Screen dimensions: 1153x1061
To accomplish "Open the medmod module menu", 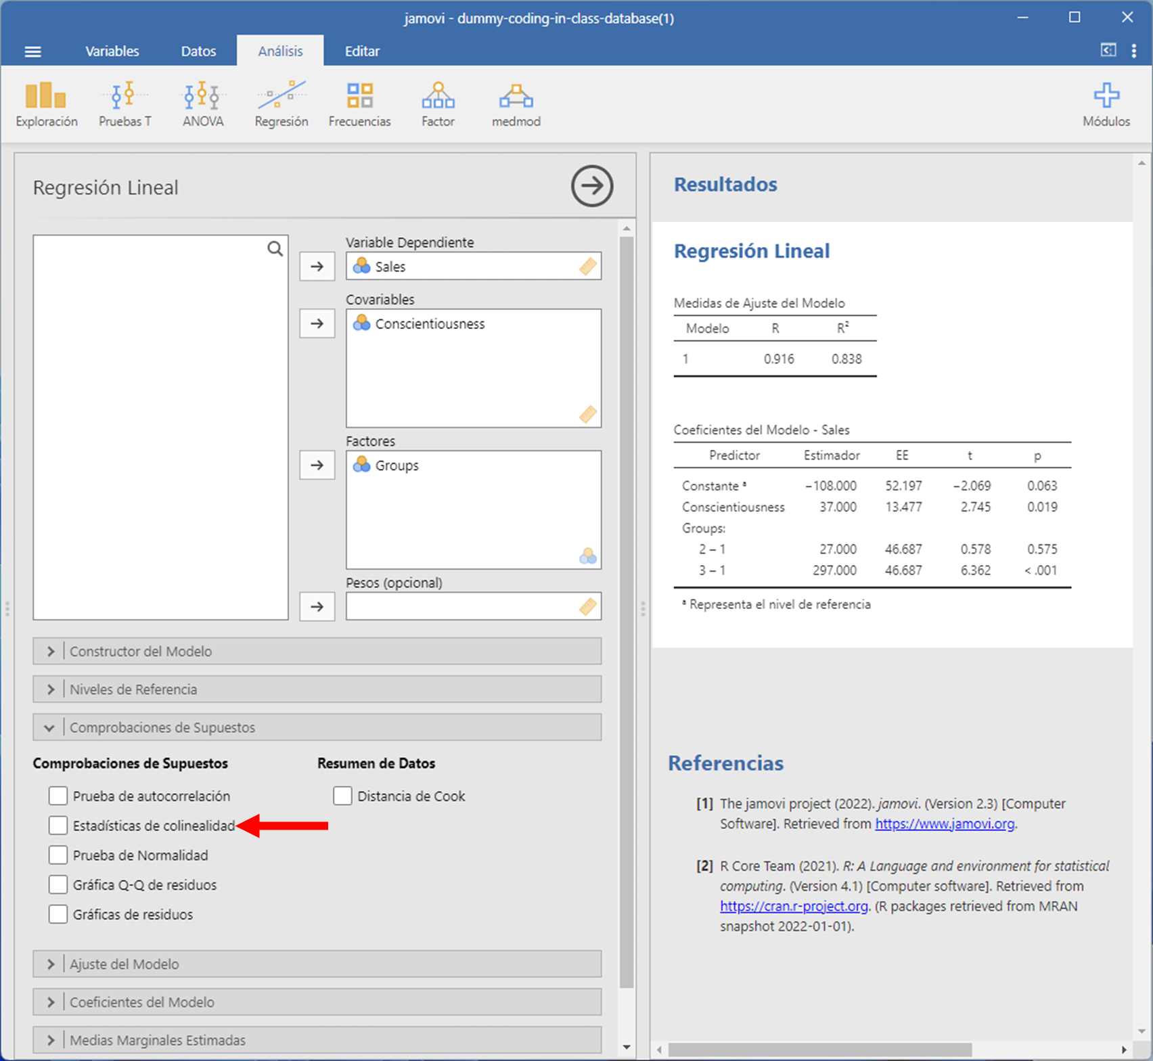I will tap(516, 104).
